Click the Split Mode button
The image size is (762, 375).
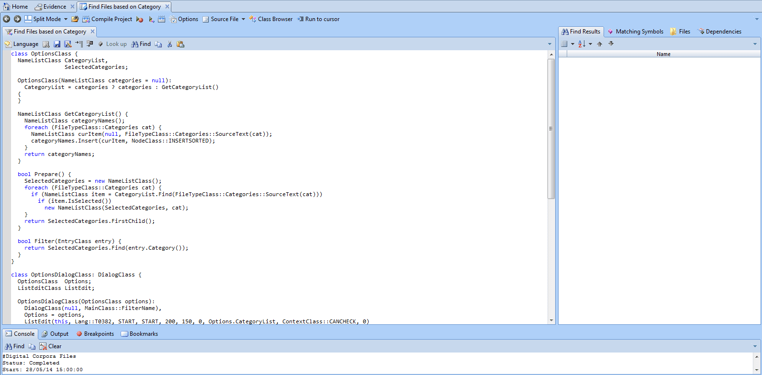43,19
